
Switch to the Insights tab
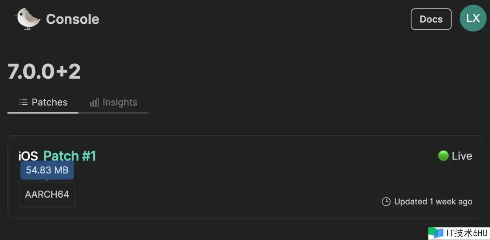tap(119, 102)
